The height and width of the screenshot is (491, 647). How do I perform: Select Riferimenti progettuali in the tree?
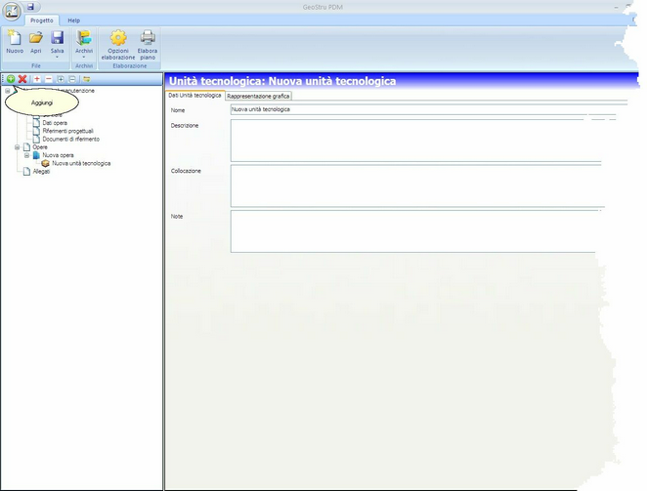(x=68, y=131)
